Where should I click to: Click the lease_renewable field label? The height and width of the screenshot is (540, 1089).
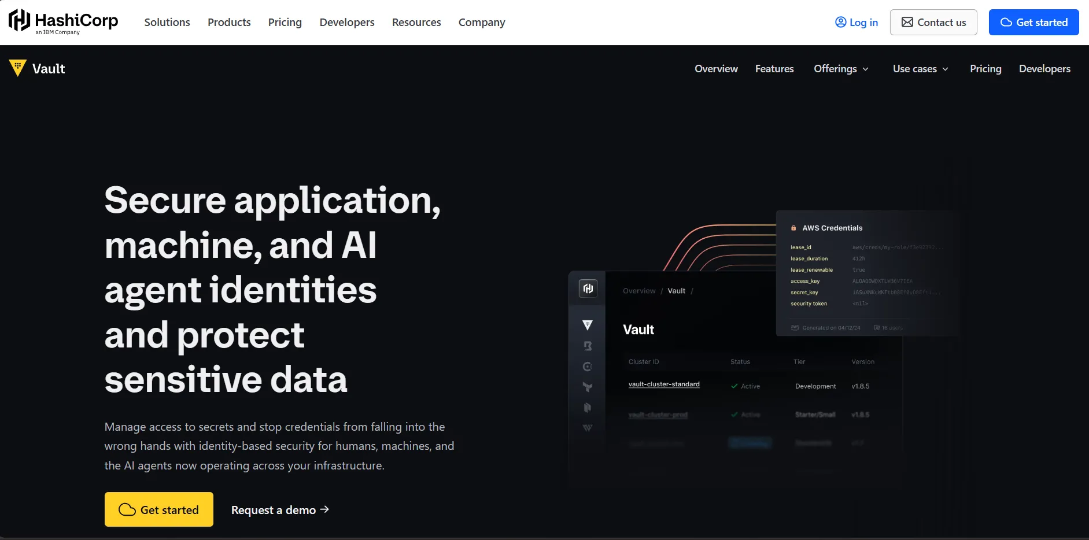click(x=812, y=270)
